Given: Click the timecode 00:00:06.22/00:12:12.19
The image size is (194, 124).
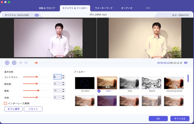Looking at the screenshot, I should [170, 63].
